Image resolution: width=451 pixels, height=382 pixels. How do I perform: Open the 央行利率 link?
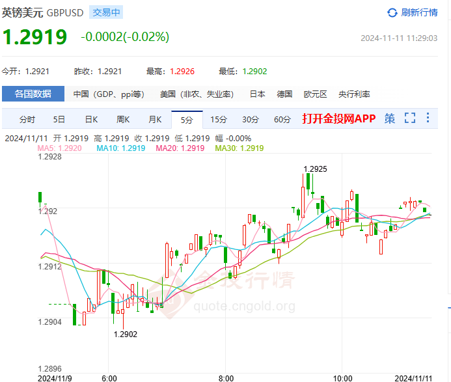click(354, 94)
